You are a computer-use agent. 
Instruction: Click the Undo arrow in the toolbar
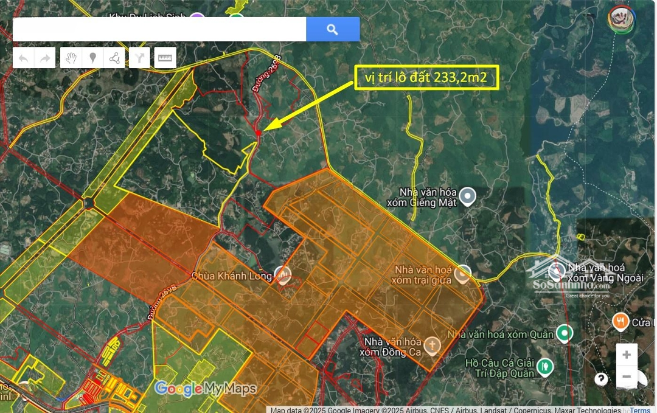point(23,58)
